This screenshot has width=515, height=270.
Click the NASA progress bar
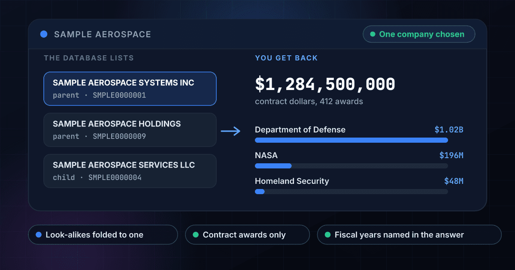click(x=351, y=166)
